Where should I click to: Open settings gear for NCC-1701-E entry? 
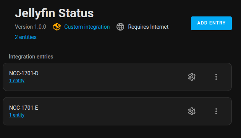[x=192, y=111]
